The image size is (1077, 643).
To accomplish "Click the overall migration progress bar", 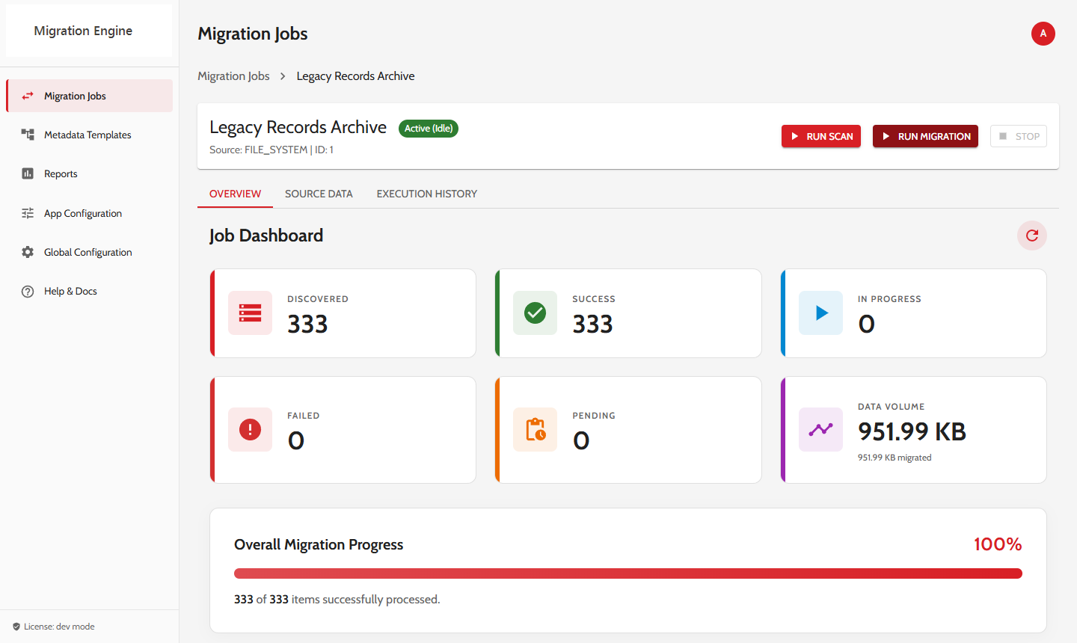I will (x=628, y=573).
